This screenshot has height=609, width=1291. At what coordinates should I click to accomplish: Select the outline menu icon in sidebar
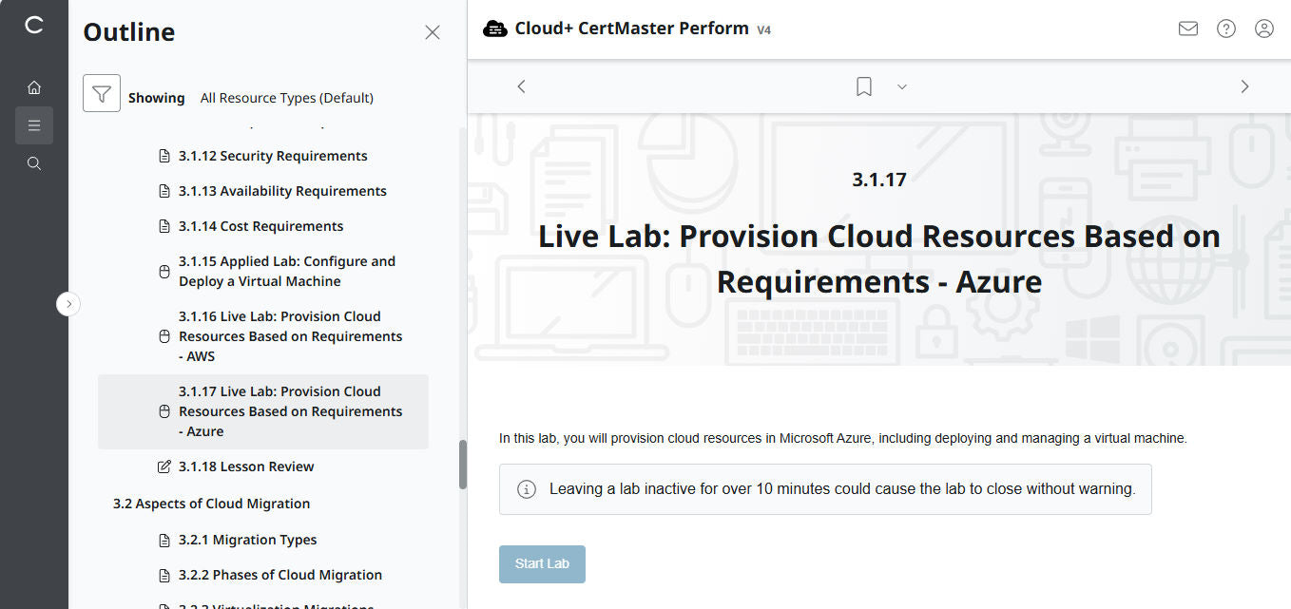34,124
